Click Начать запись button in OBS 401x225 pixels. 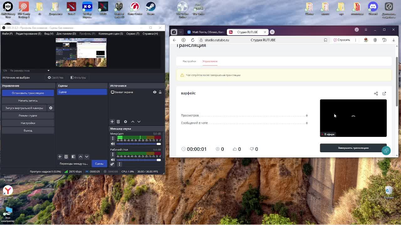[28, 101]
